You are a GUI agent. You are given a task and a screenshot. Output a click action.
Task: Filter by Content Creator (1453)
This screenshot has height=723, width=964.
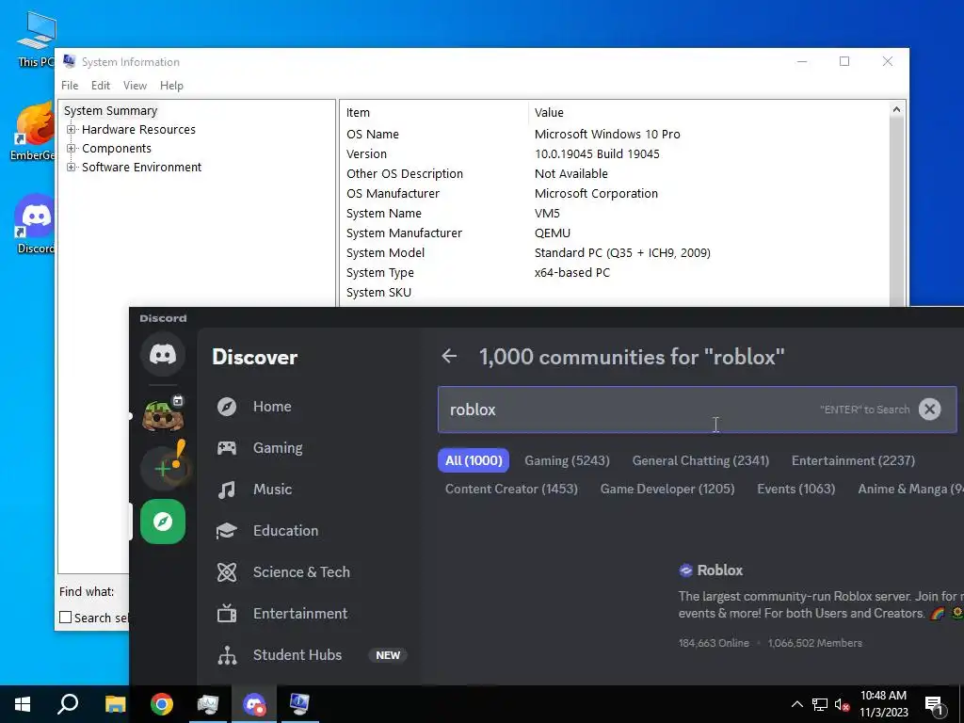coord(511,489)
